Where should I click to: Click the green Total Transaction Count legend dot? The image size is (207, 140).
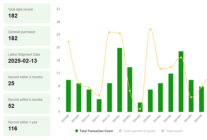(x=77, y=131)
